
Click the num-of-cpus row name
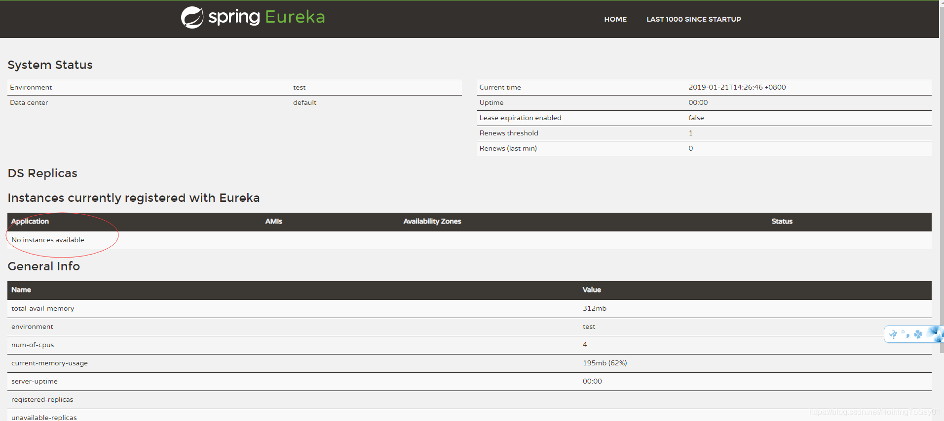pos(33,345)
